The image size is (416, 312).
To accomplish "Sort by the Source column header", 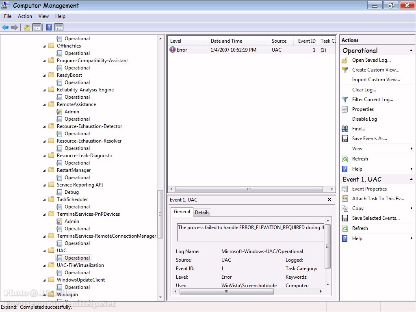I will (x=281, y=41).
